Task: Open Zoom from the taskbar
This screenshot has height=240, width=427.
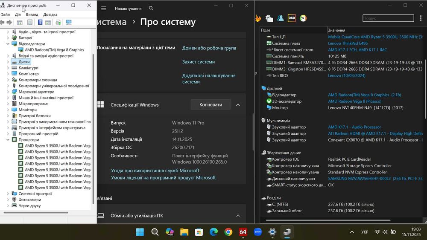Action: 257,232
